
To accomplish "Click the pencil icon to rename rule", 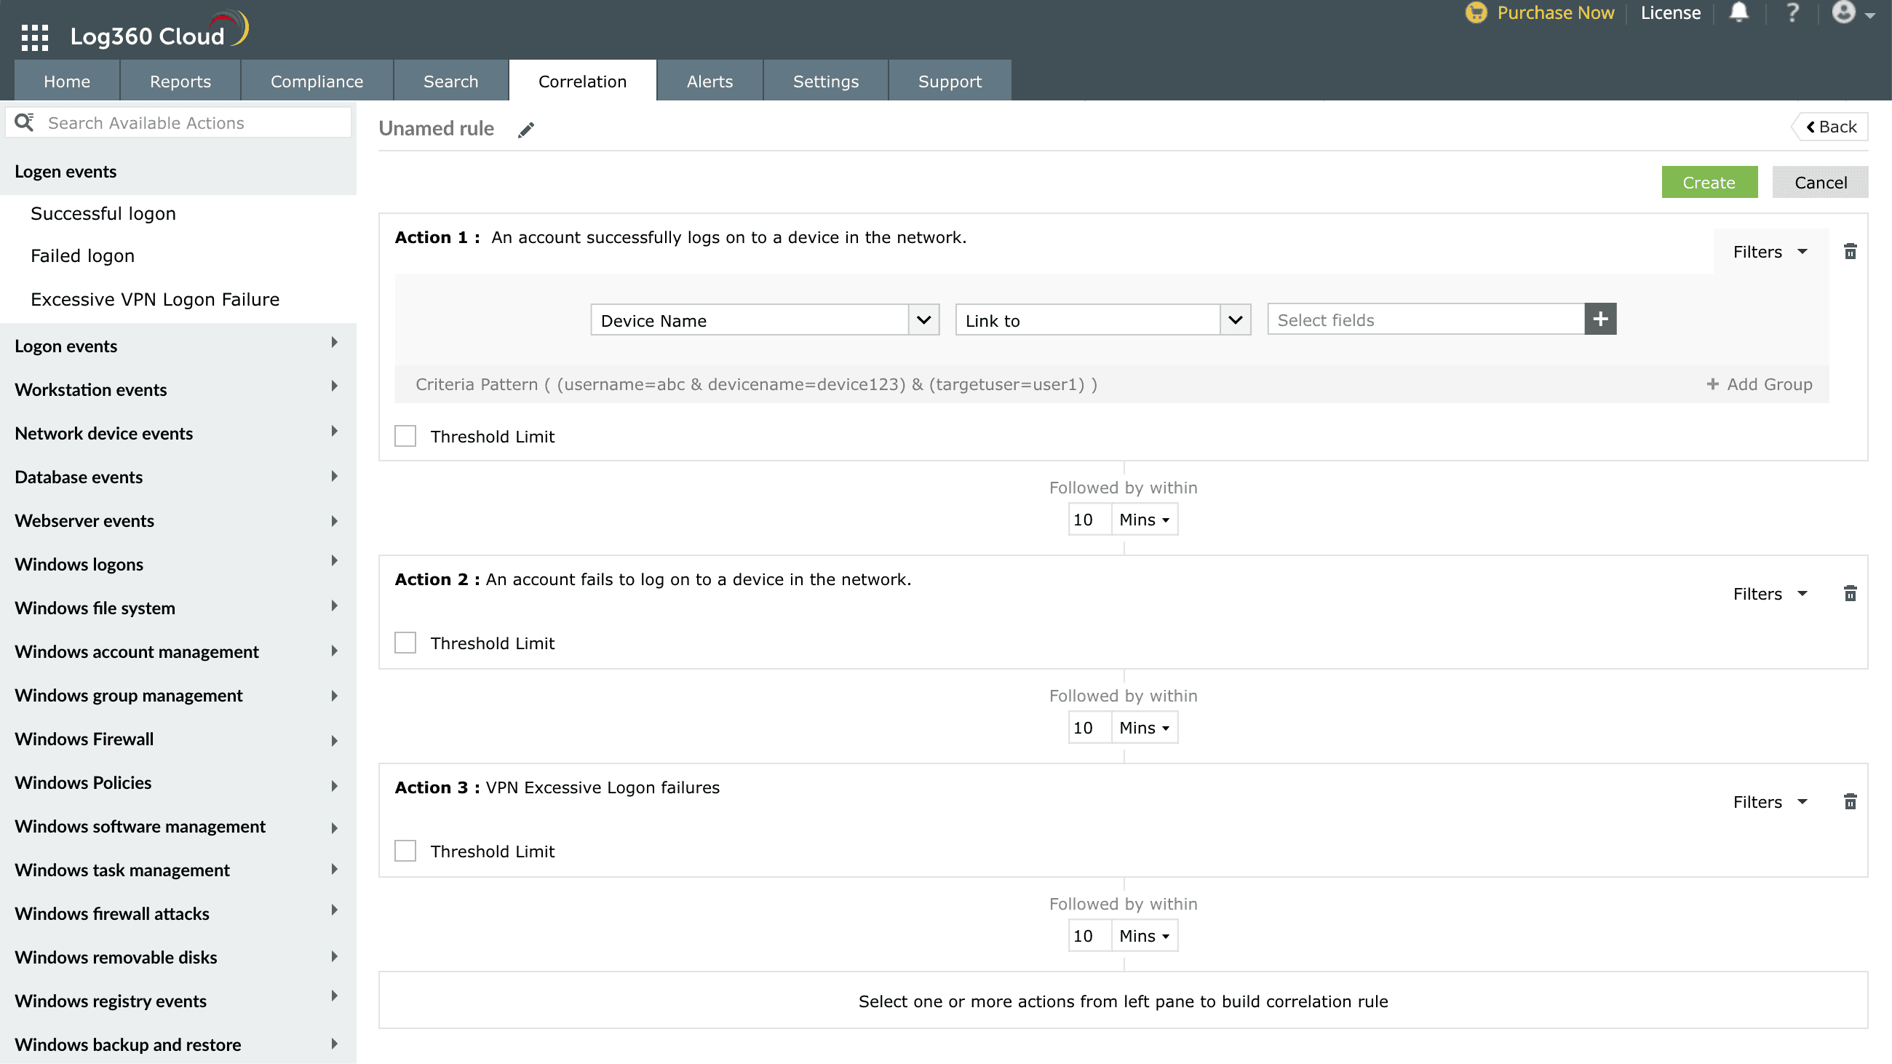I will (526, 130).
